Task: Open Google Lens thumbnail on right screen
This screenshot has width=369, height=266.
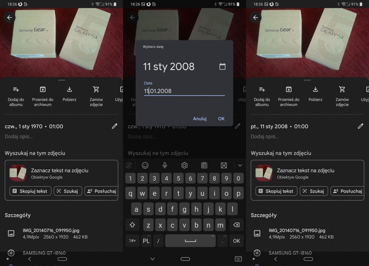Action: point(264,173)
